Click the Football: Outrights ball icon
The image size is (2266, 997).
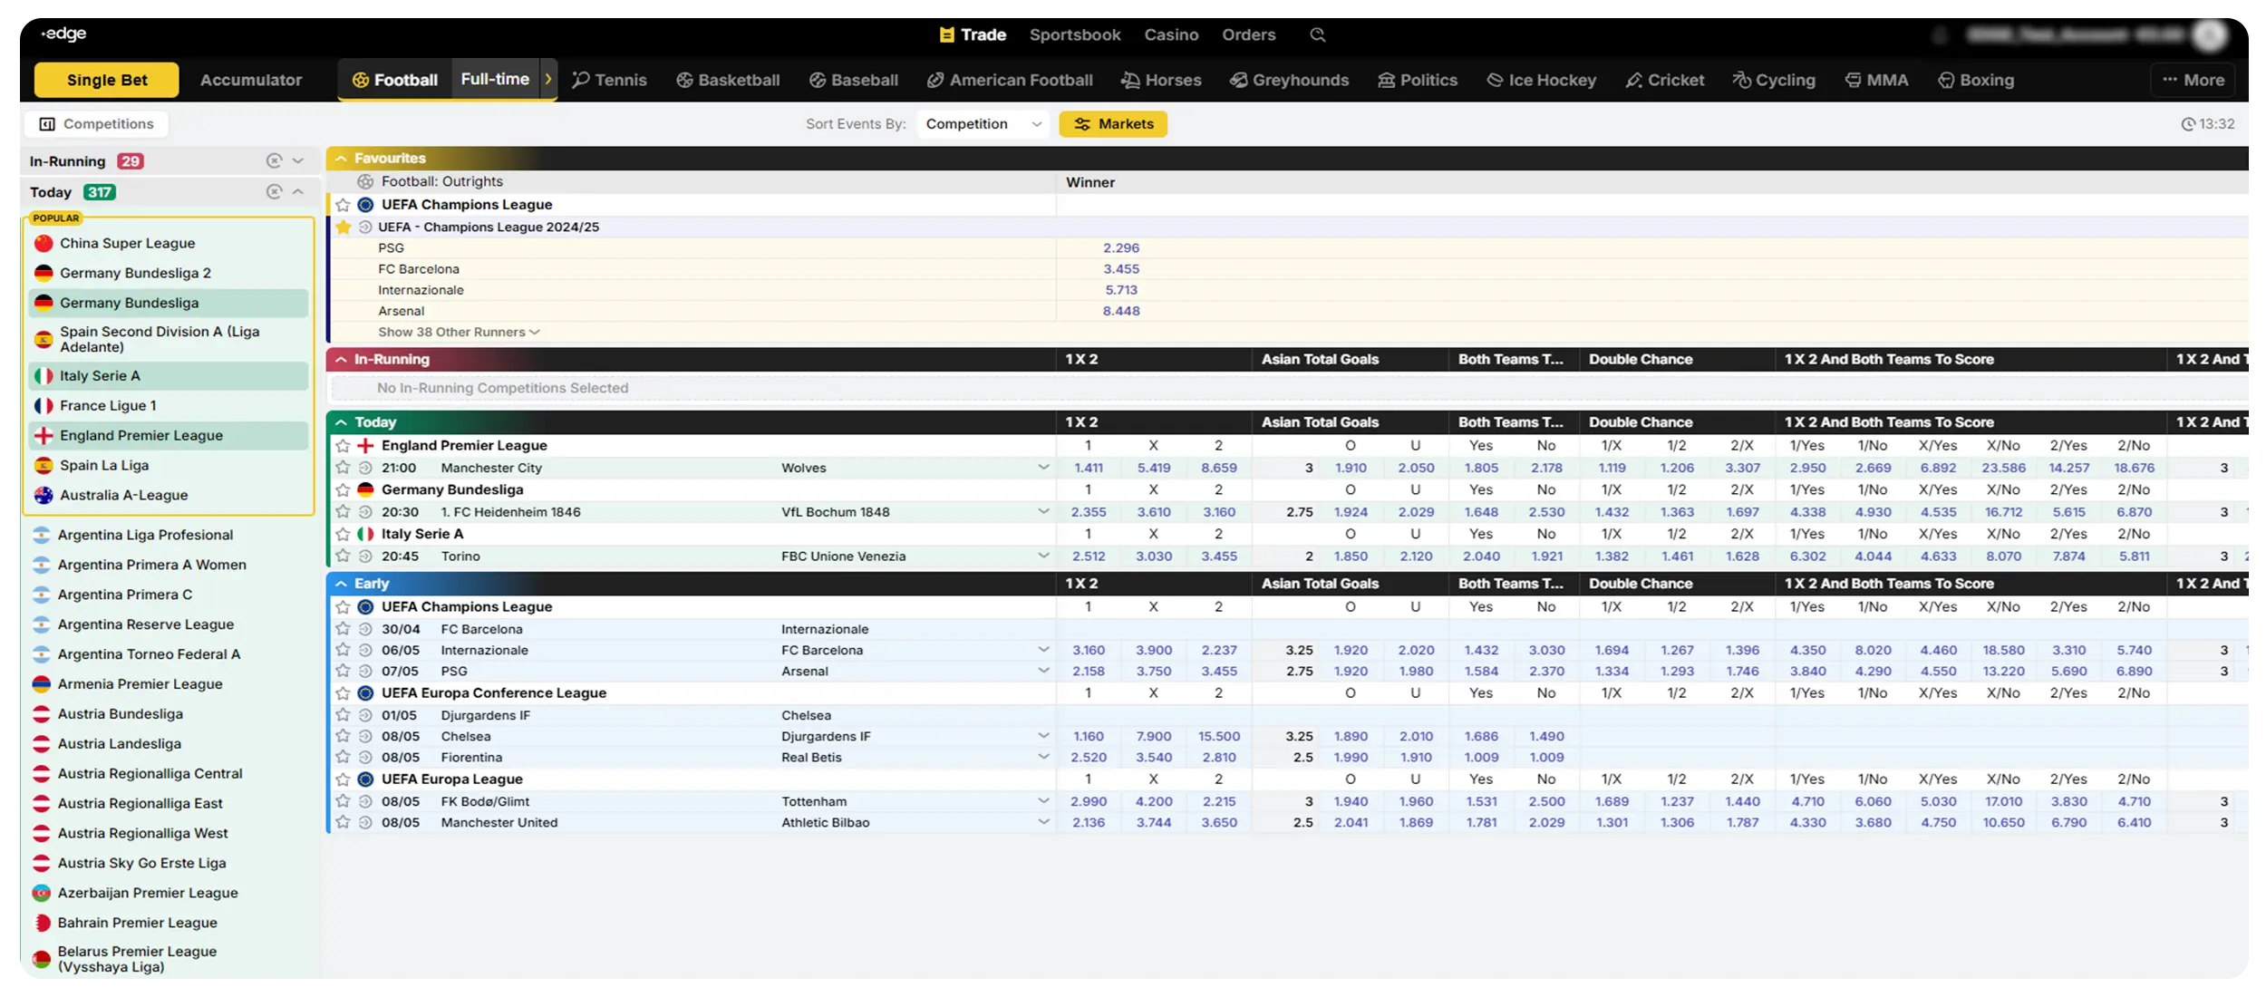click(x=365, y=181)
